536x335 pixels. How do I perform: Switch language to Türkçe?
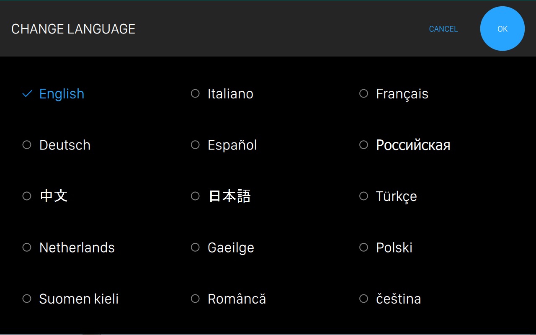363,196
